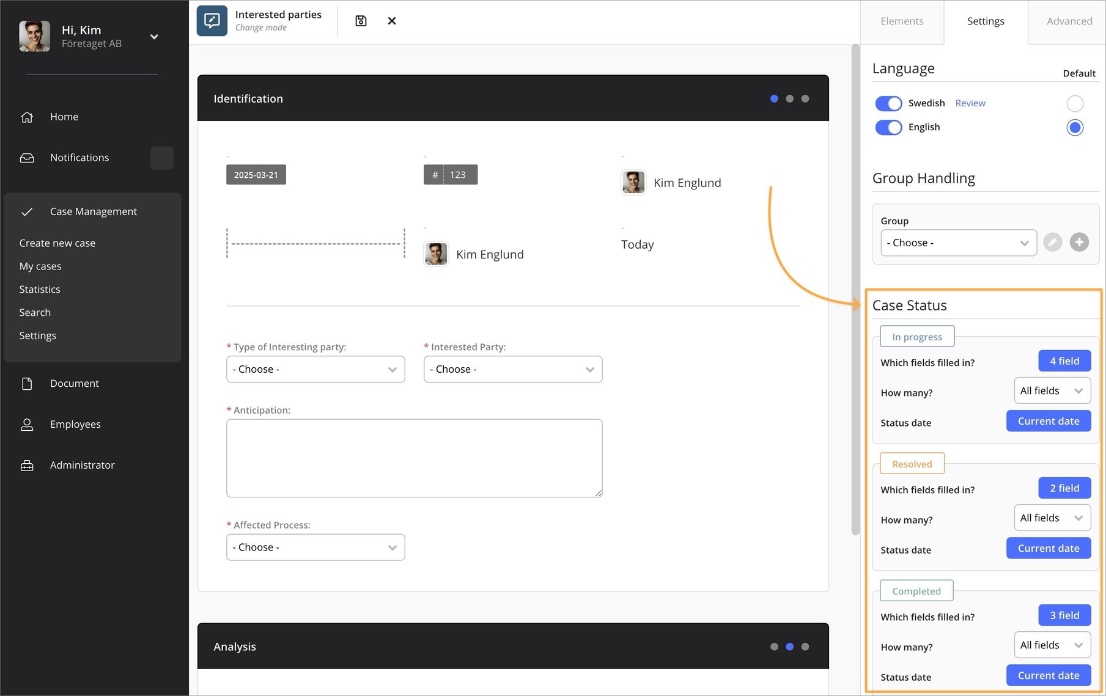Toggle the Swedish language switch
This screenshot has height=696, width=1106.
(888, 103)
